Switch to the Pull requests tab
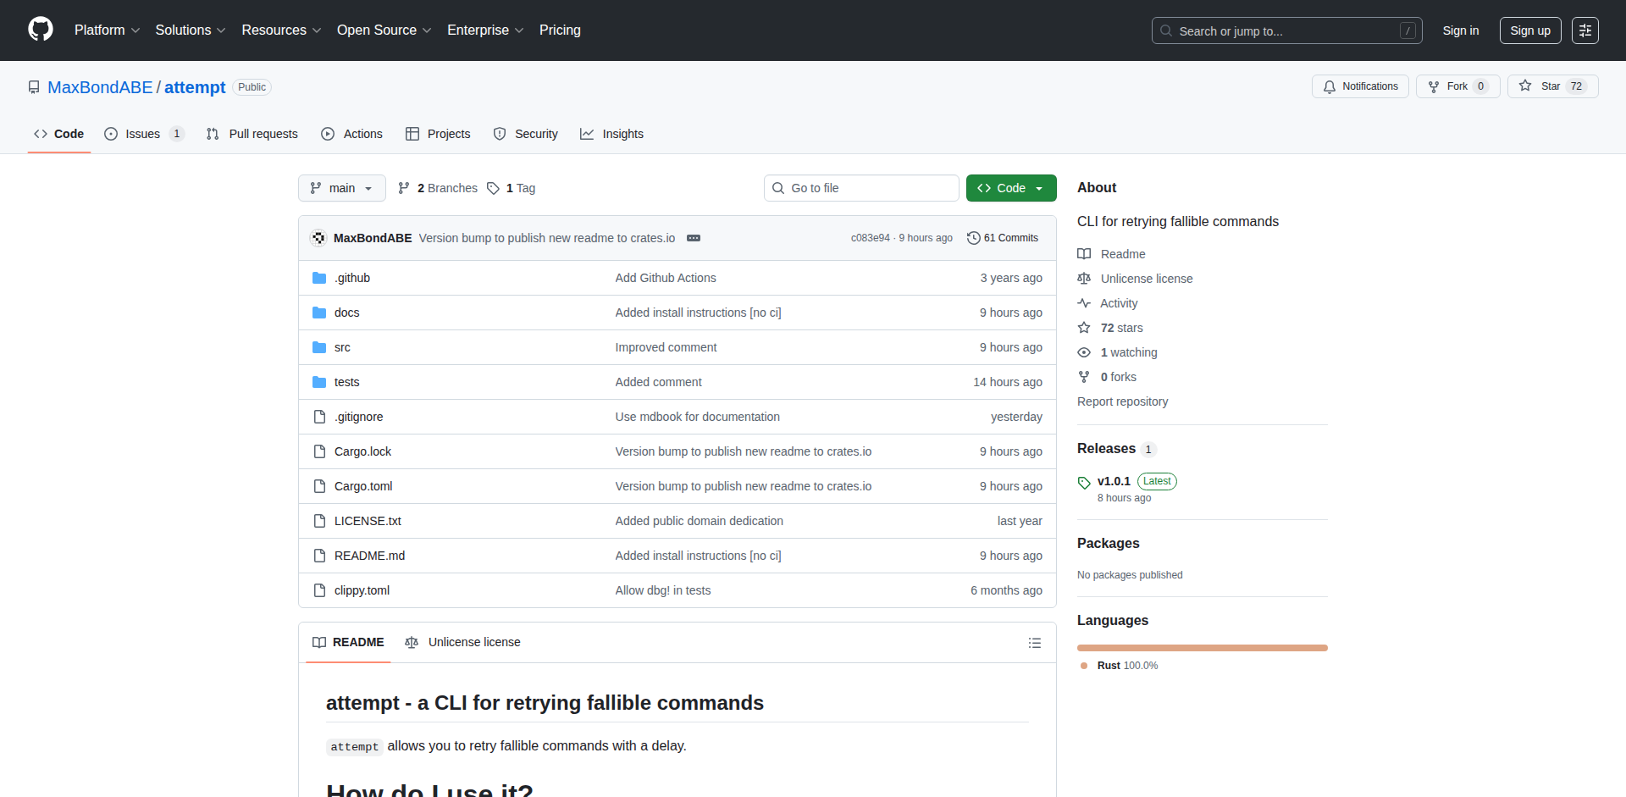Viewport: 1626px width, 797px height. point(252,134)
